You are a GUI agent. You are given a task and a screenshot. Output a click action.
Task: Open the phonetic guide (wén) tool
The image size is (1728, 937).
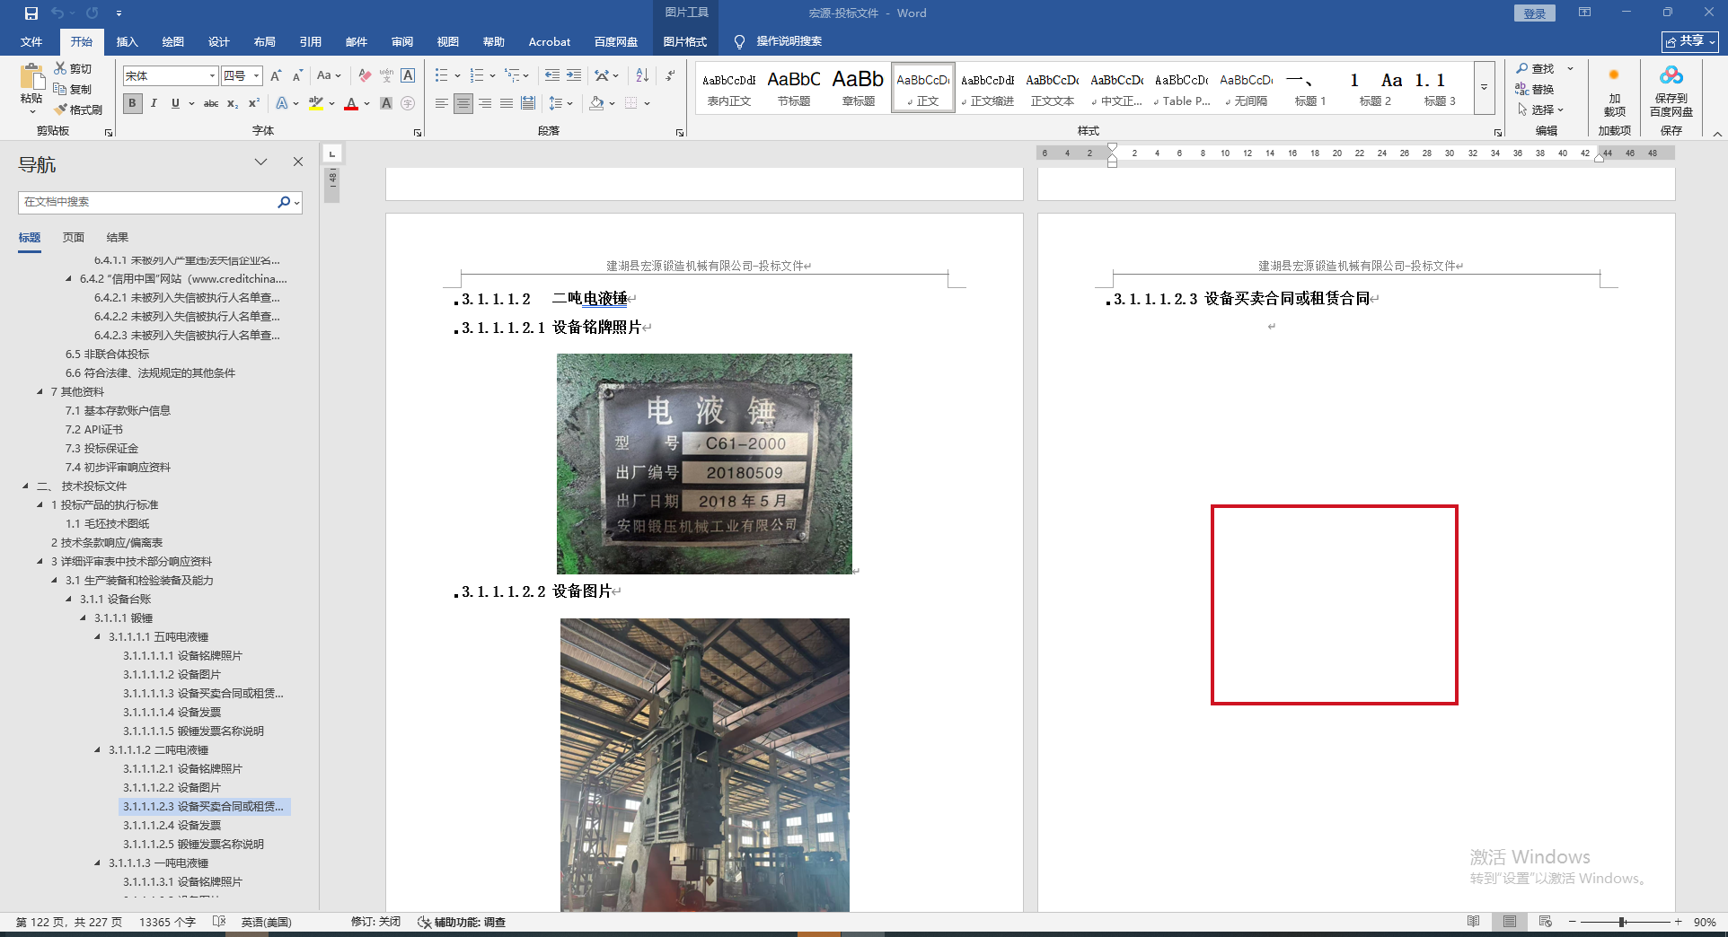coord(386,76)
